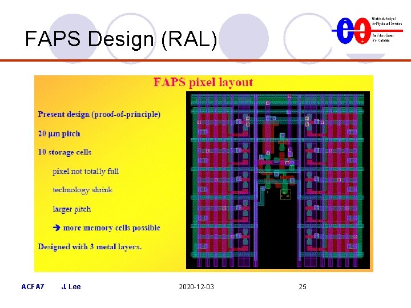This screenshot has height=308, width=411.
Task: Click the blue arrow bullet before 'more memory'
Action: click(57, 228)
